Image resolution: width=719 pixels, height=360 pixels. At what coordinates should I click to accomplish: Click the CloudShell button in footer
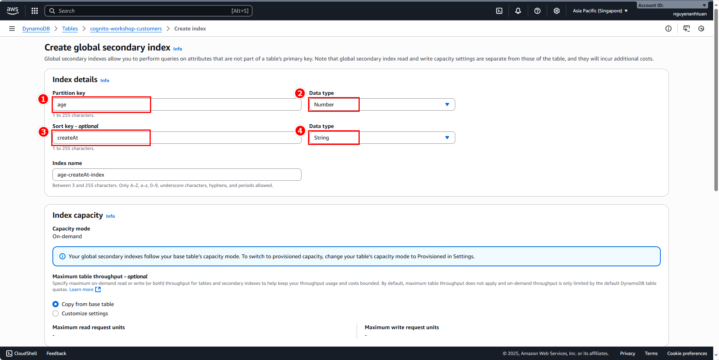pos(22,353)
